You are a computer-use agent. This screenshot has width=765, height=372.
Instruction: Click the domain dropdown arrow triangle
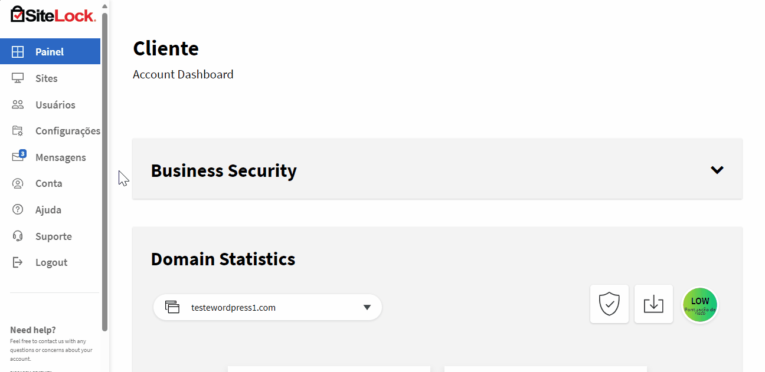pyautogui.click(x=367, y=307)
